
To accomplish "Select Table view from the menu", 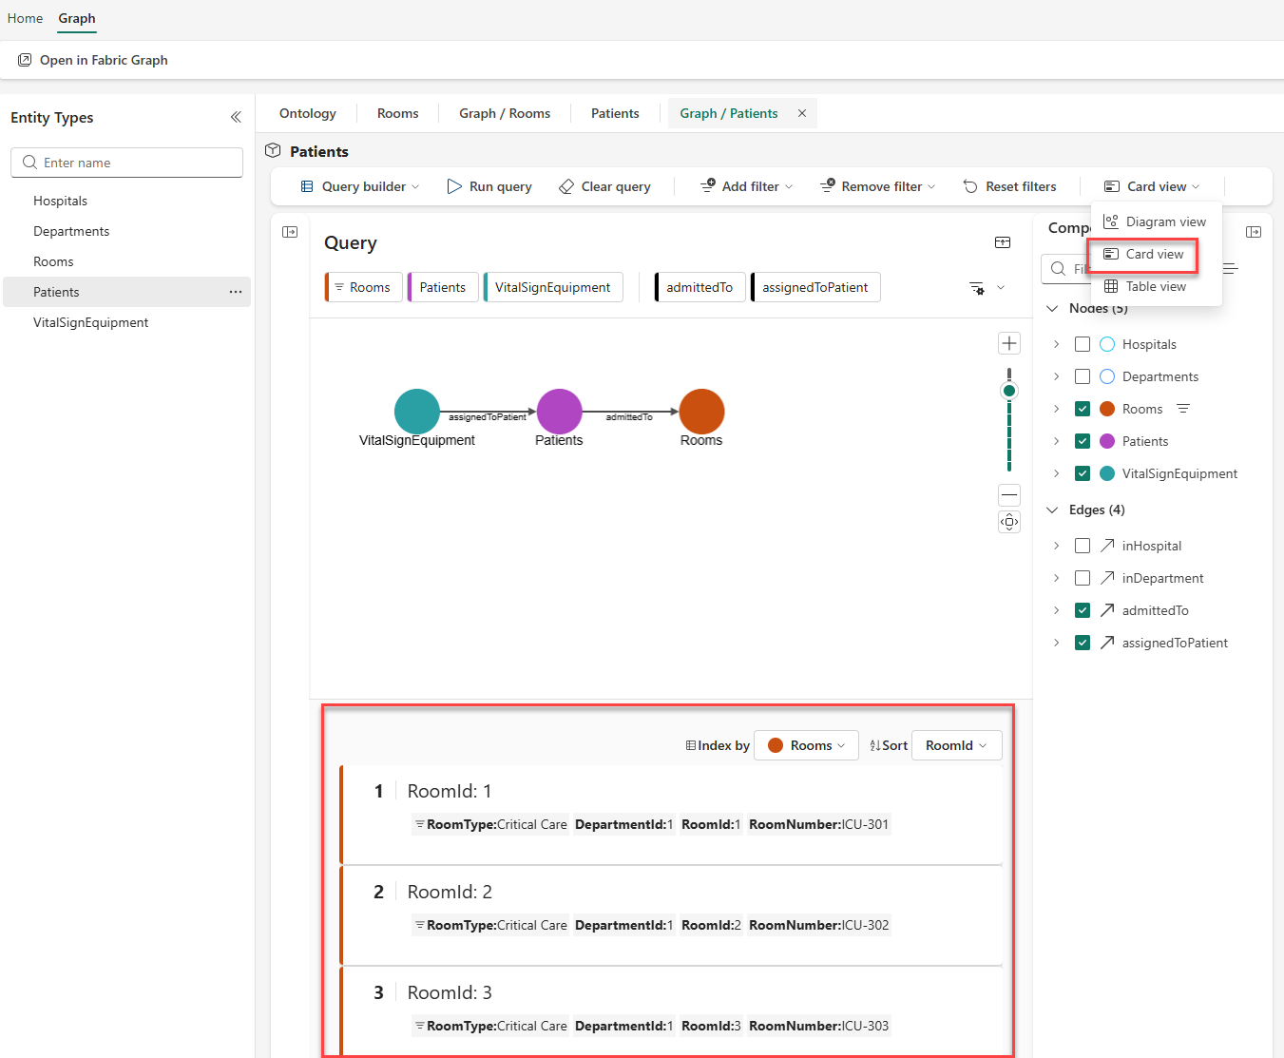I will coord(1156,286).
